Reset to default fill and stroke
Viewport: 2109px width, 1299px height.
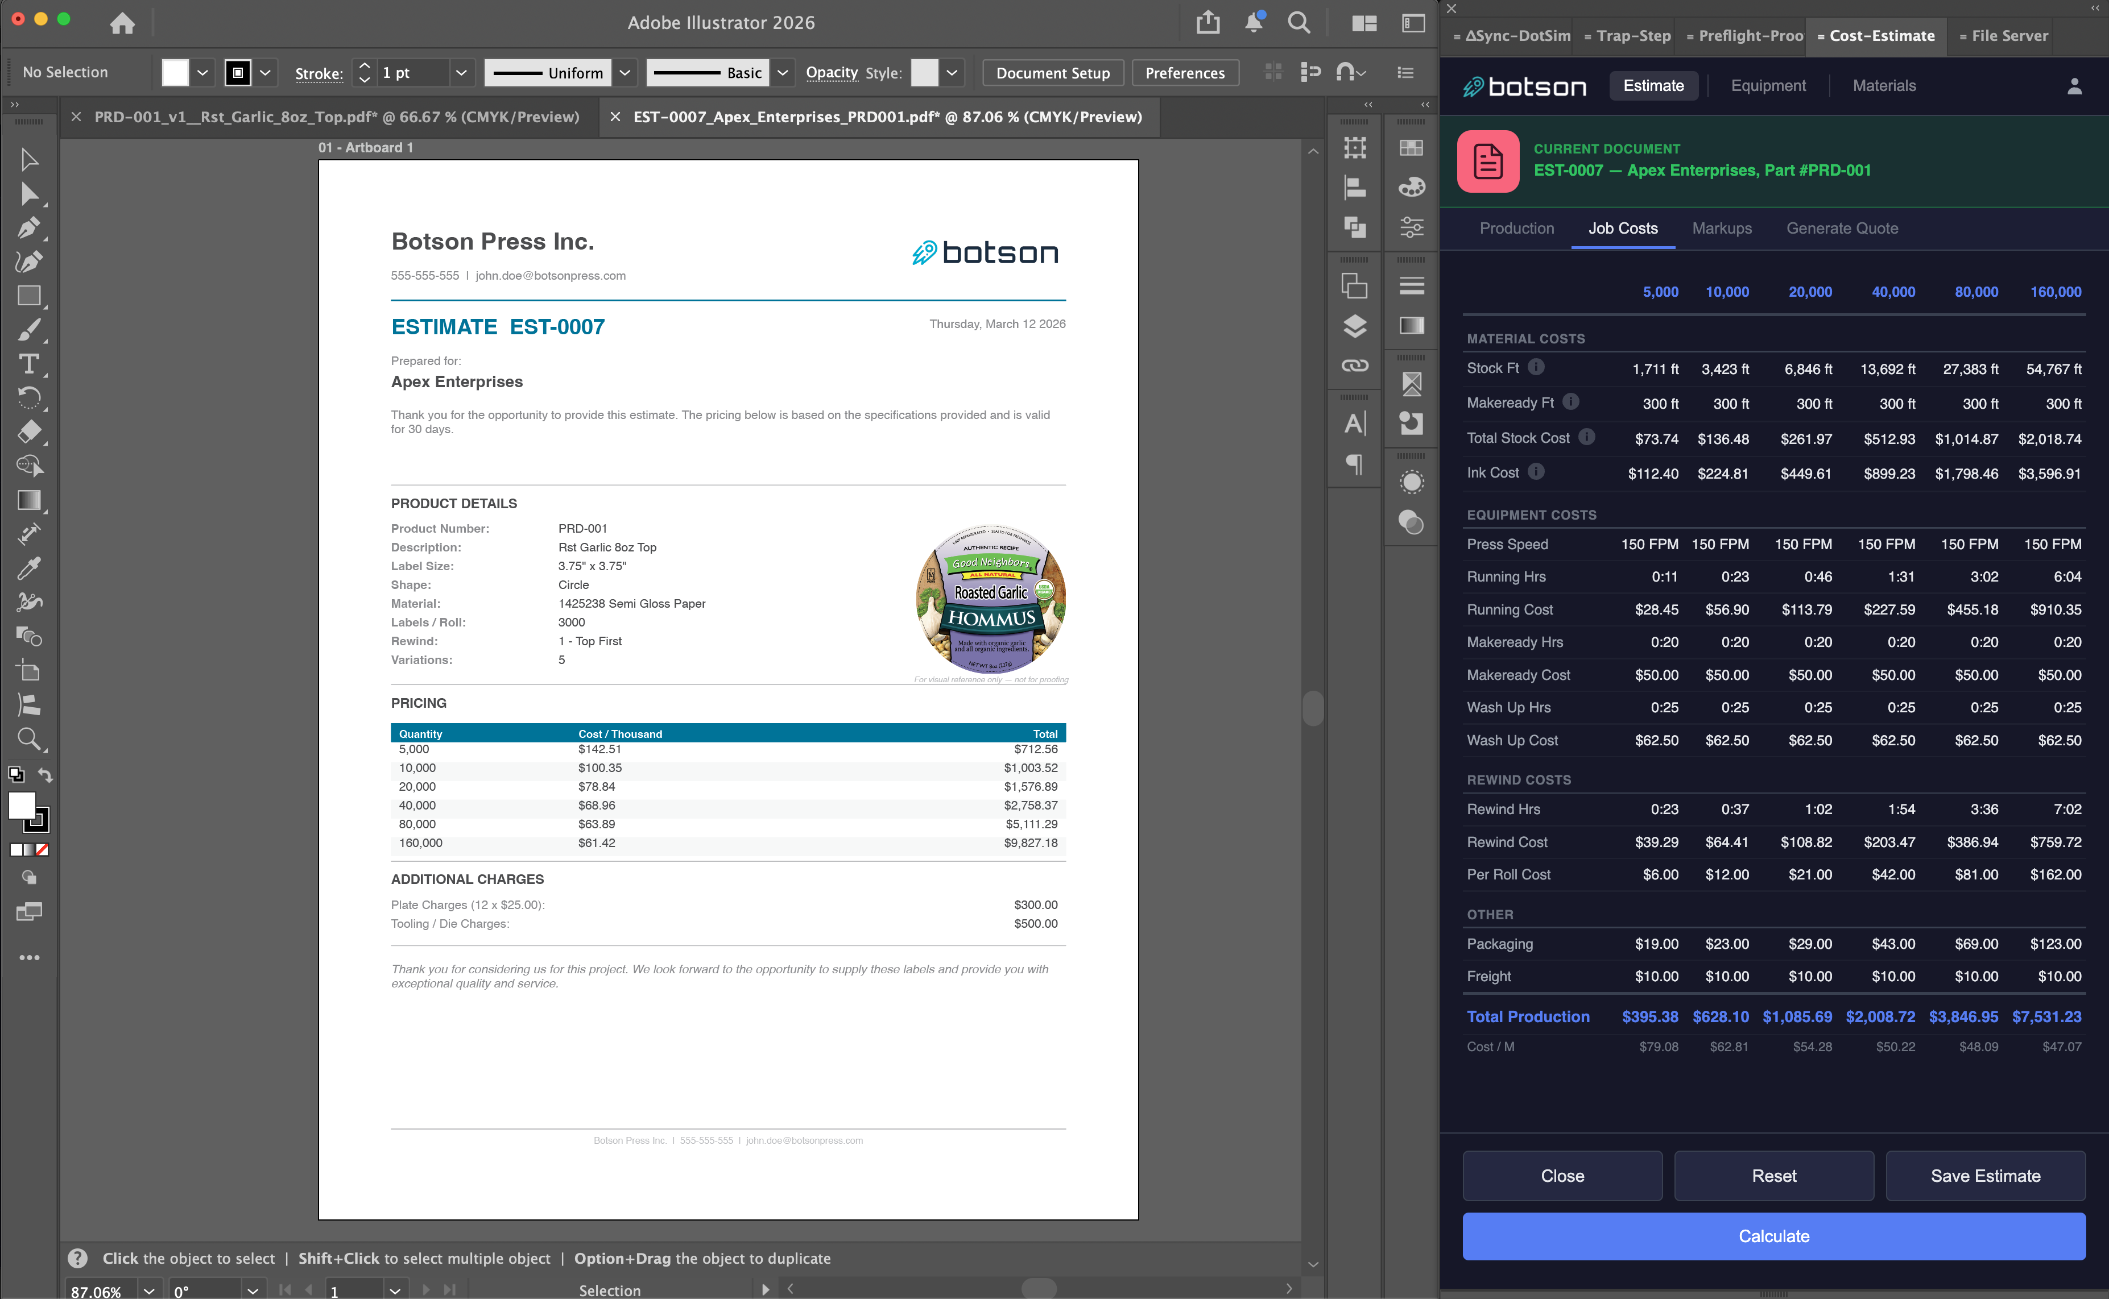coord(16,775)
